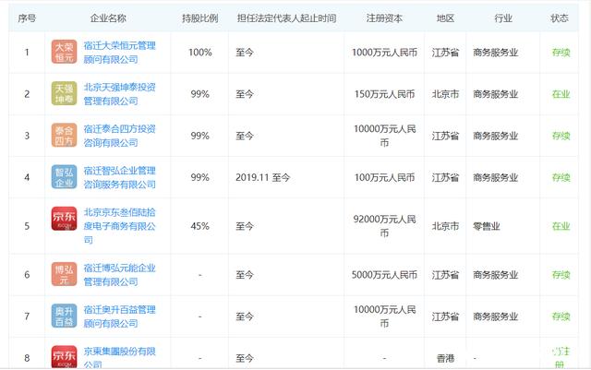Open 宿迁奥升百益管理顾问有限公司 link
Screen dimensions: 591x370
[119, 316]
